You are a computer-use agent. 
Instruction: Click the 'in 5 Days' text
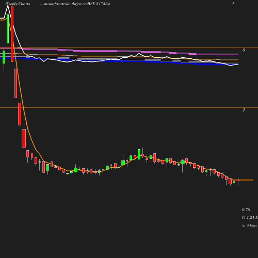pyautogui.click(x=249, y=225)
